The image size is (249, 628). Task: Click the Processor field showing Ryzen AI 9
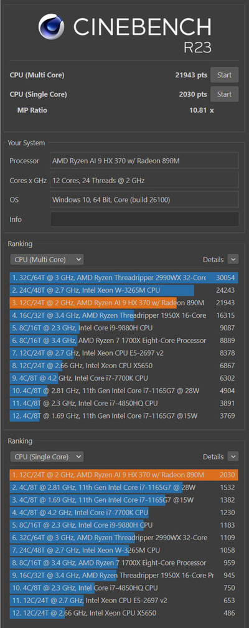[x=144, y=161]
